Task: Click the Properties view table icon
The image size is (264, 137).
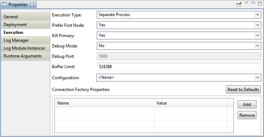Action: (x=4, y=4)
